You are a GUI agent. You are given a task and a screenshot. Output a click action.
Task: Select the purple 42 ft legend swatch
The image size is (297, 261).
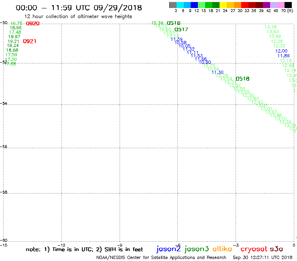pos(266,5)
